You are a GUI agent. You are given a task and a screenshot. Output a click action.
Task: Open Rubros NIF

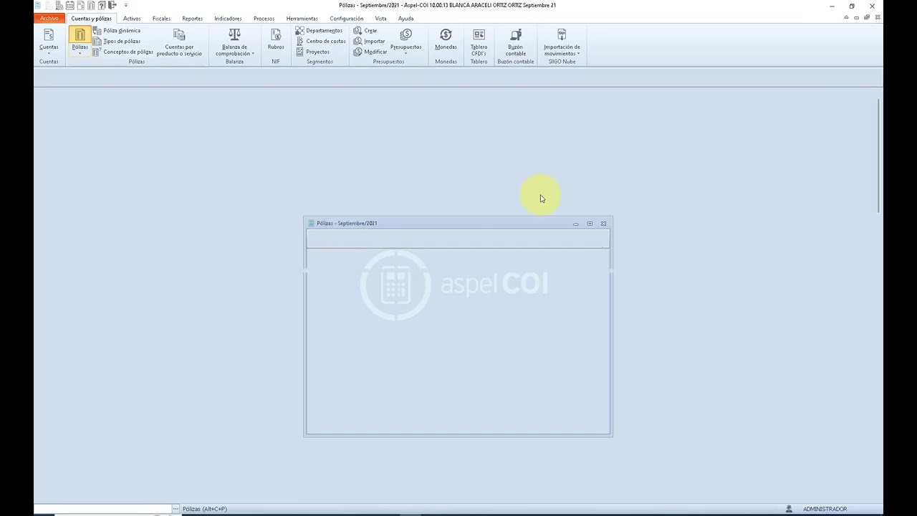click(276, 39)
